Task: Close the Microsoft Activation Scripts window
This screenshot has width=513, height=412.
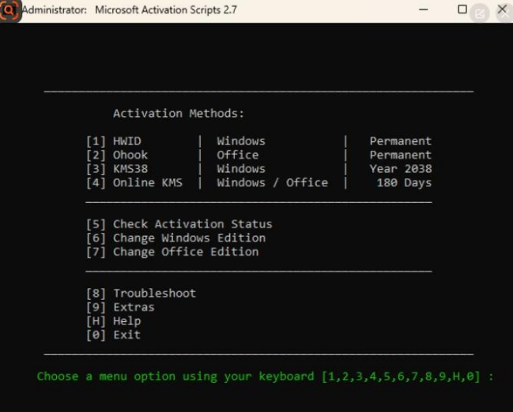Action: point(501,10)
